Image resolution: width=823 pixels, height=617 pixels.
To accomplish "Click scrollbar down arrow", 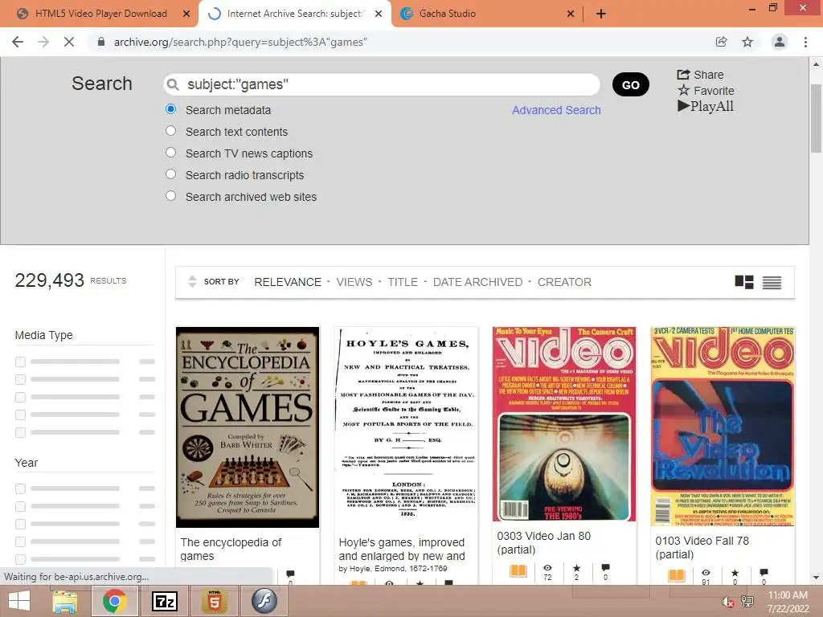I will [x=816, y=578].
